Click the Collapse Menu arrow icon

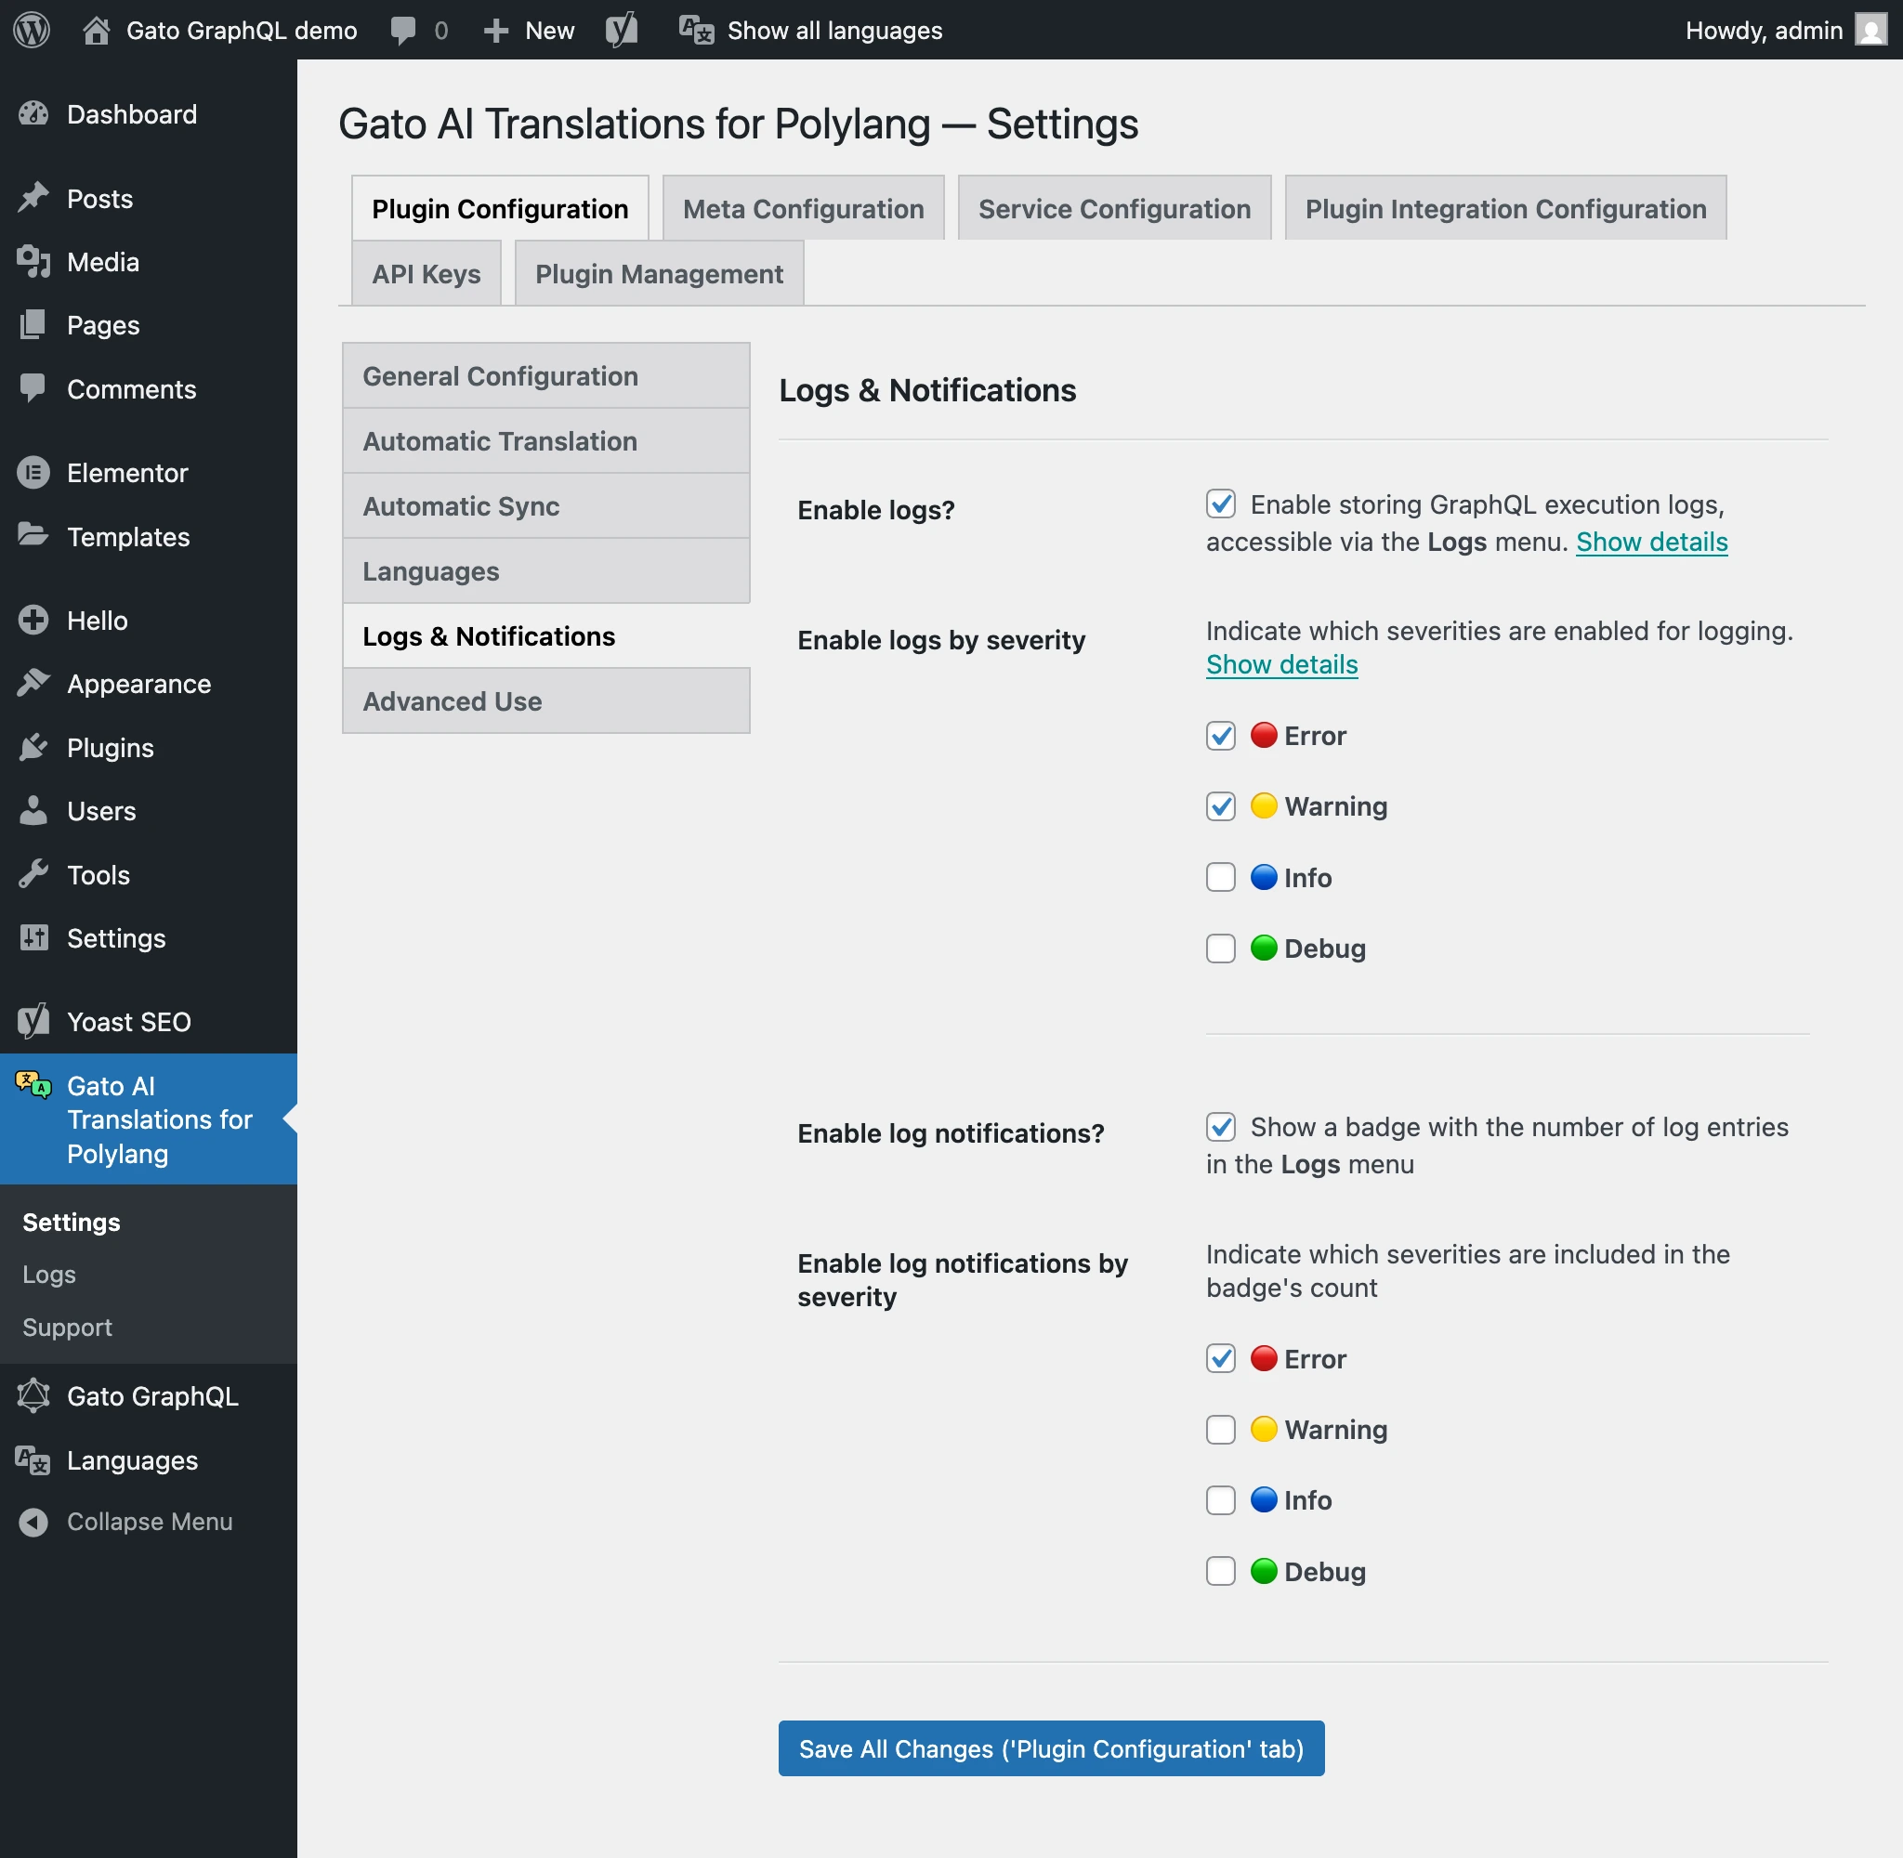pyautogui.click(x=33, y=1523)
